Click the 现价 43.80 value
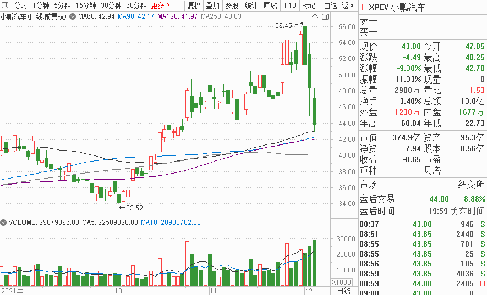 tap(411, 47)
